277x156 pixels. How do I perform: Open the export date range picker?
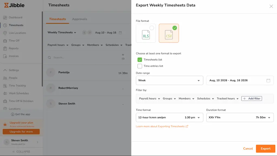click(240, 80)
